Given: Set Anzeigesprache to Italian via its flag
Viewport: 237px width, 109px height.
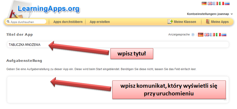Looking at the screenshot, I should click(x=218, y=35).
